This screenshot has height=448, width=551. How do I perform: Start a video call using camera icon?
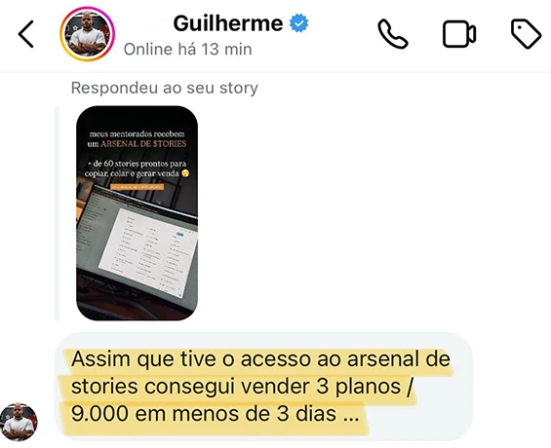point(459,34)
